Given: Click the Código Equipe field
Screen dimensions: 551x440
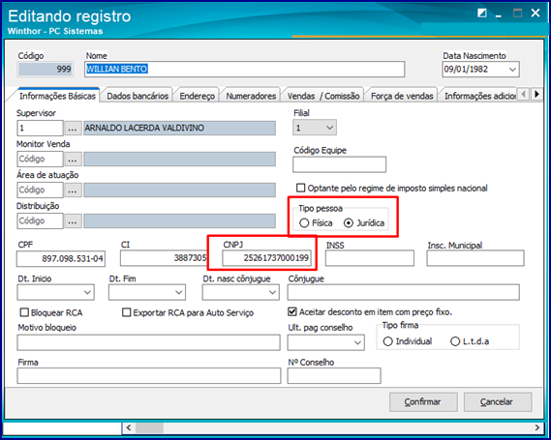Looking at the screenshot, I should 339,164.
